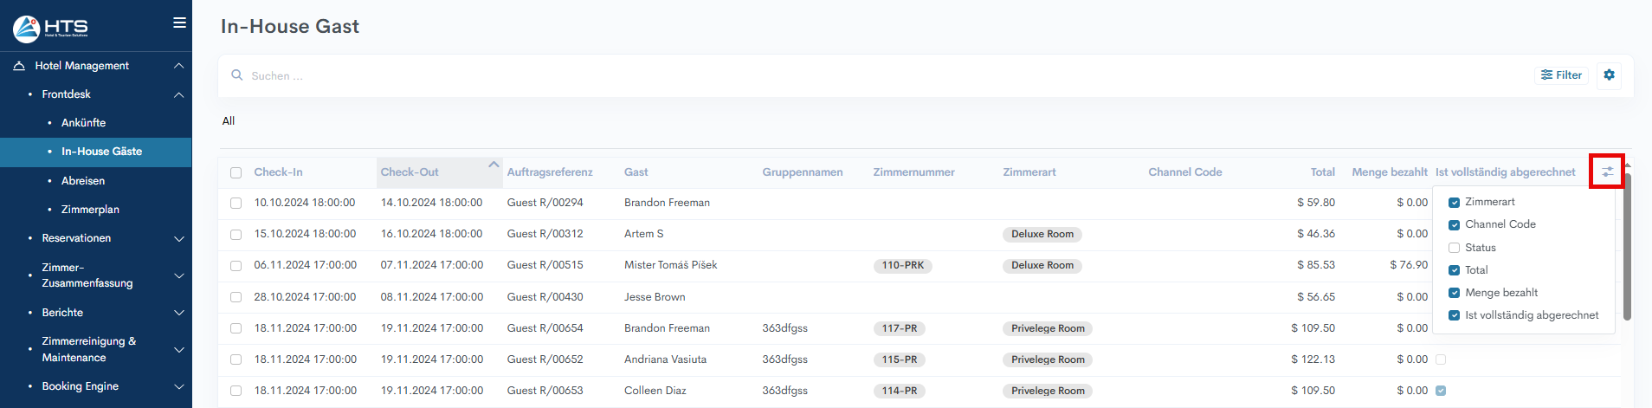Screen dimensions: 1652x408
Task: Click the Filter button
Action: [x=1561, y=75]
